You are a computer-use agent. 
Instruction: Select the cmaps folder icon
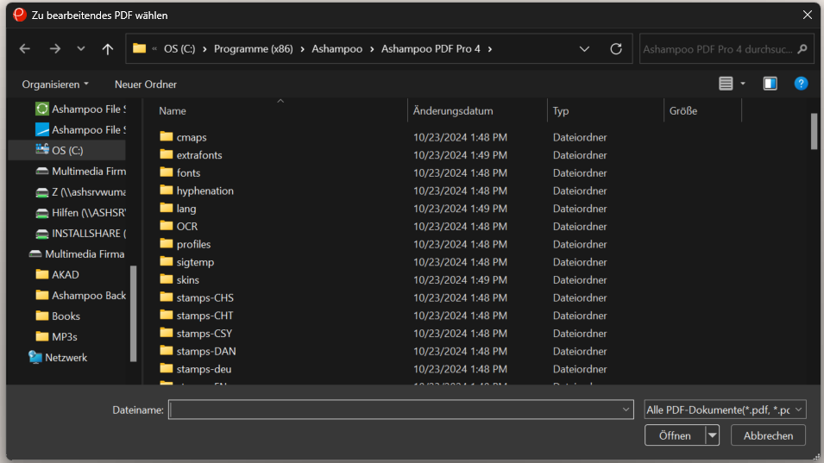point(166,136)
